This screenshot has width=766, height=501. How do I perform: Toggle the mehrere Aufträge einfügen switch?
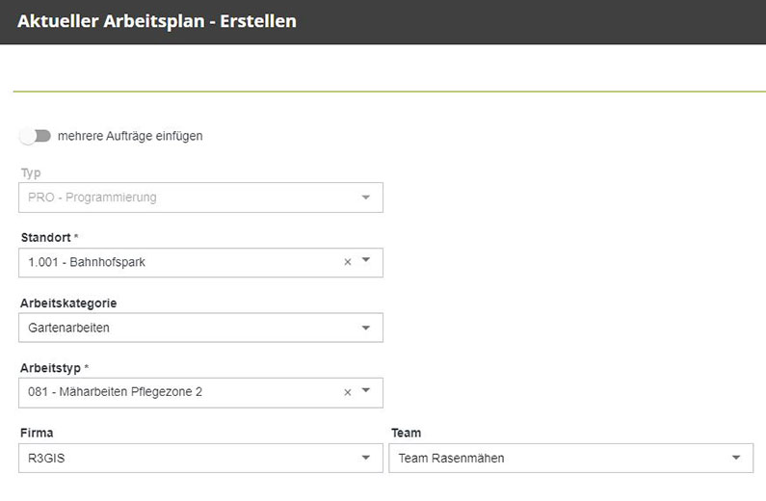pyautogui.click(x=36, y=136)
